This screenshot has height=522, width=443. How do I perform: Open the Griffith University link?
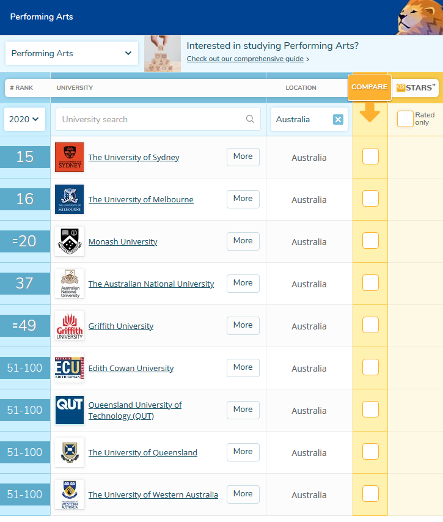click(x=121, y=326)
